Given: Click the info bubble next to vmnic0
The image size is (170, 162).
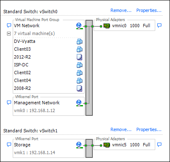Looking at the screenshot, I should (x=159, y=26).
